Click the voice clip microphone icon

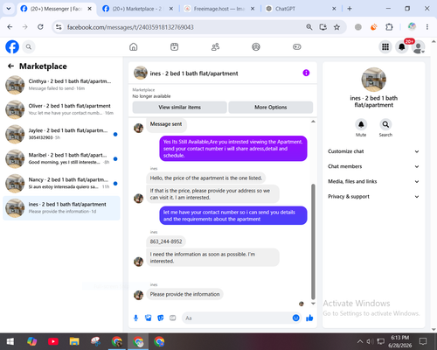[135, 318]
